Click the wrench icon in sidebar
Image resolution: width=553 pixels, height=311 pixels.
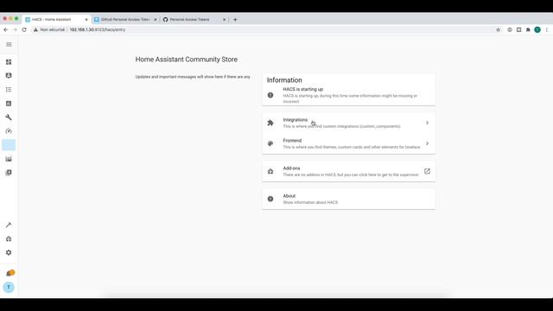(x=9, y=117)
